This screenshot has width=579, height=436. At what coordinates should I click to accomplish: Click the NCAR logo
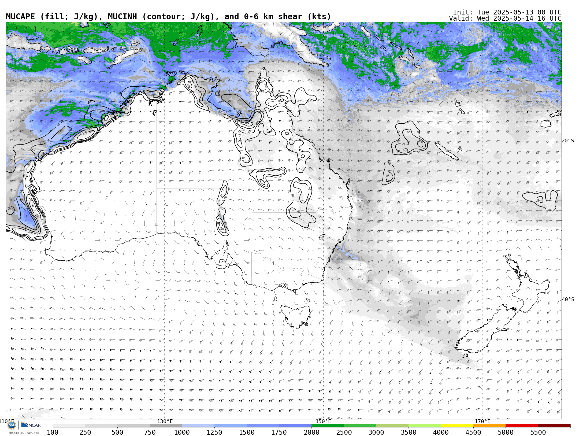31,425
